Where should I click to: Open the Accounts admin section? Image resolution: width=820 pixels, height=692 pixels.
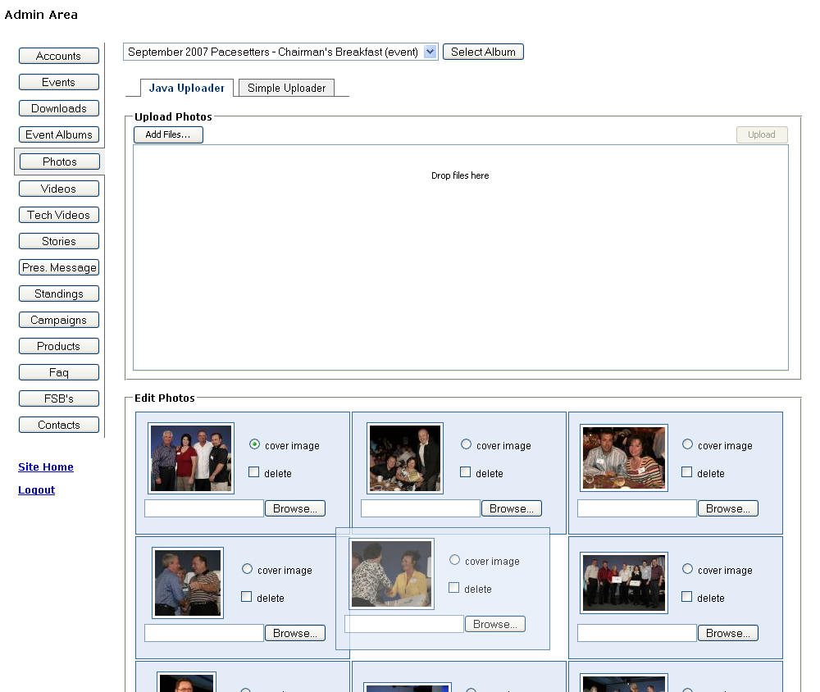(x=58, y=56)
